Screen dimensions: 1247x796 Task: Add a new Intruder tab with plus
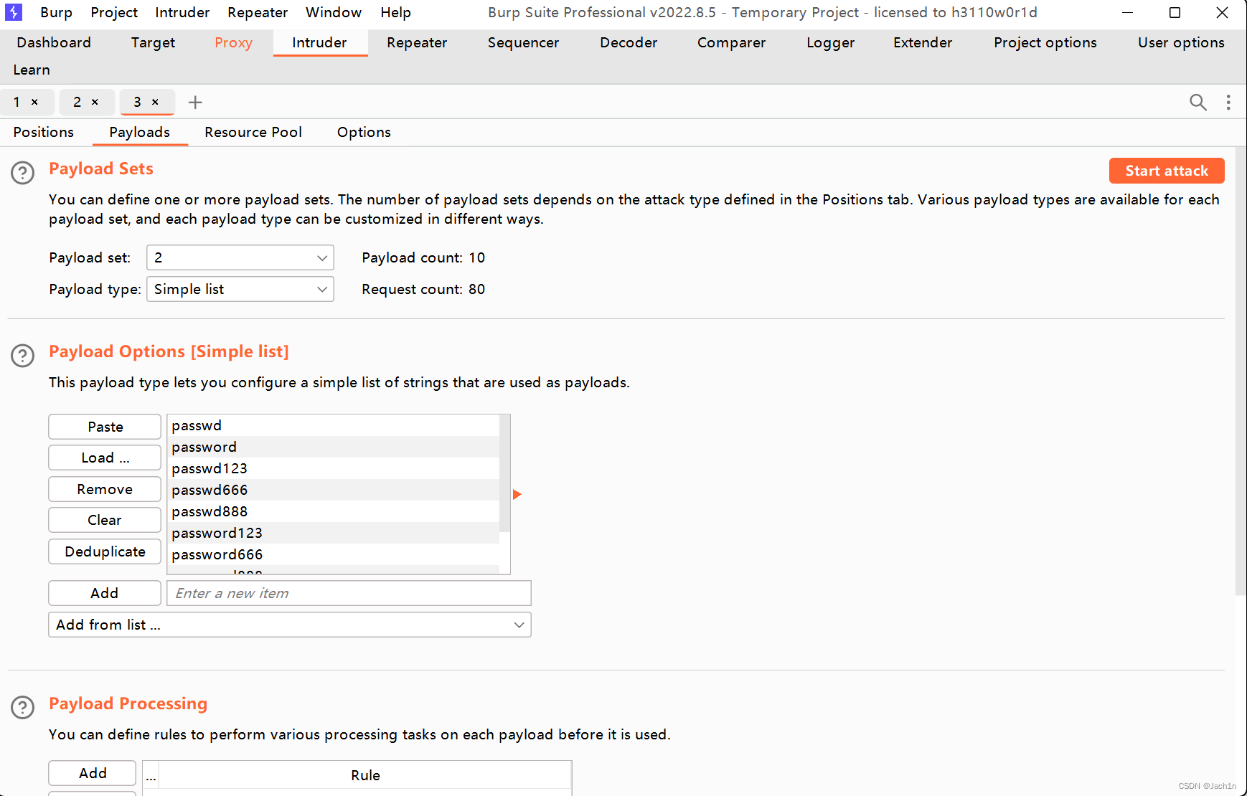[x=195, y=103]
